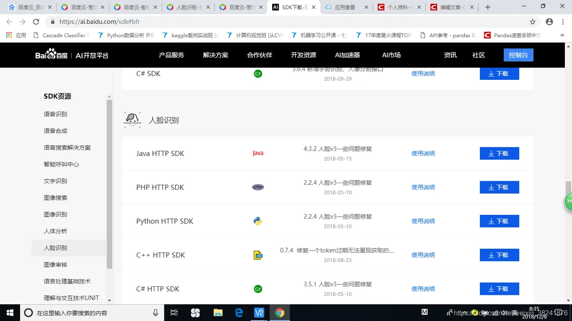Open the AI市场 navigation item
572x321 pixels.
coord(391,55)
